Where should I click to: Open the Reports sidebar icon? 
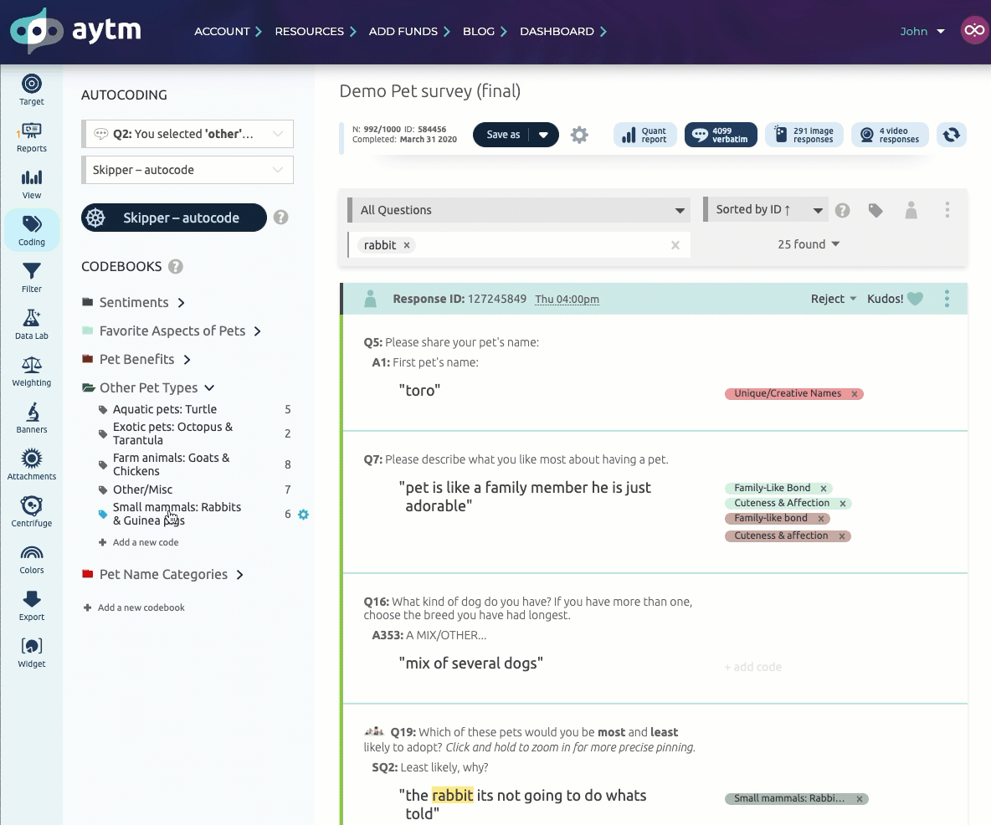click(32, 137)
